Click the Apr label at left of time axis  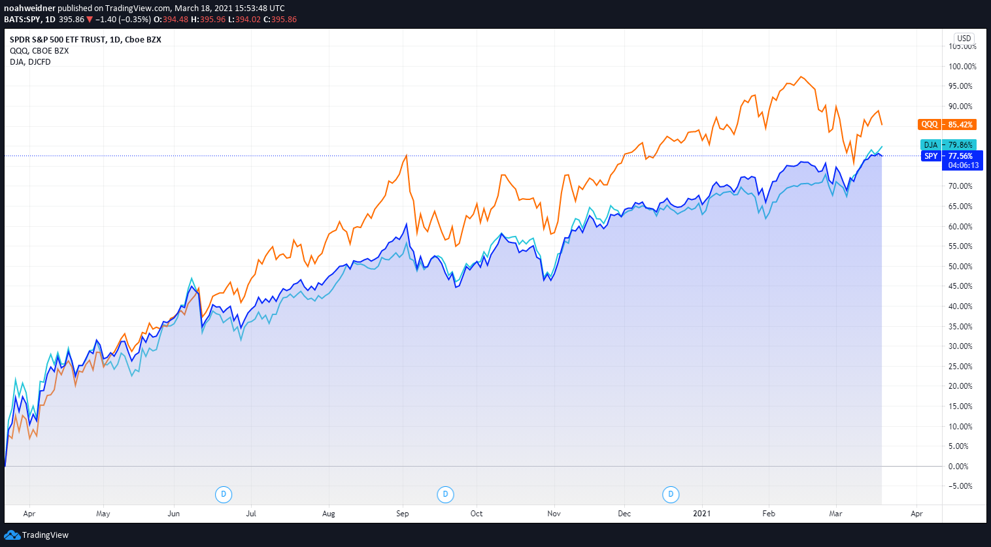[x=29, y=514]
